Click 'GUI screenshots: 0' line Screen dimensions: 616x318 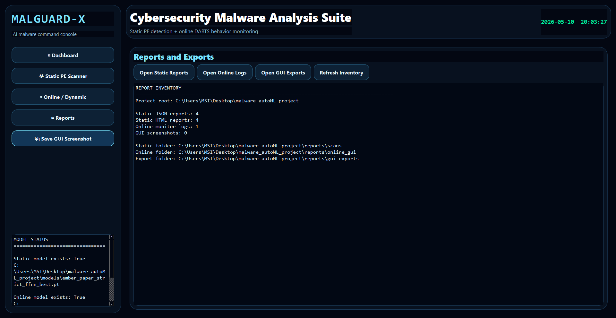[161, 133]
